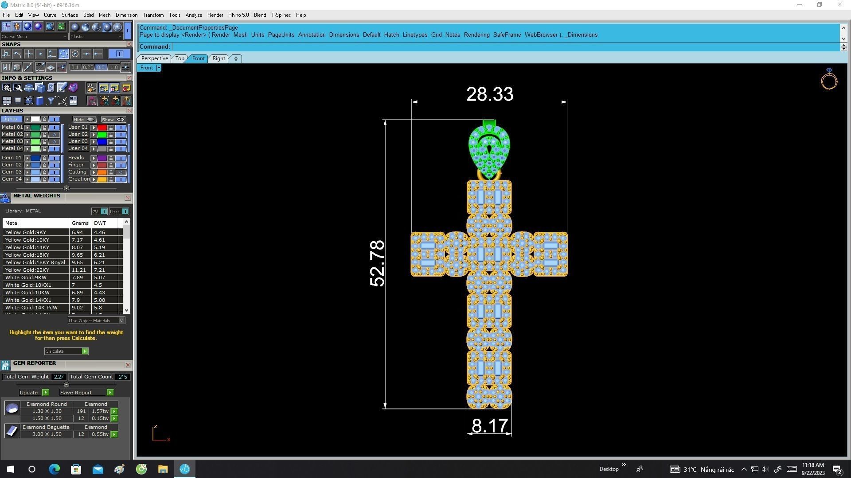Viewport: 851px width, 478px height.
Task: Toggle visibility of Metal 03 layer
Action: pyautogui.click(x=55, y=142)
